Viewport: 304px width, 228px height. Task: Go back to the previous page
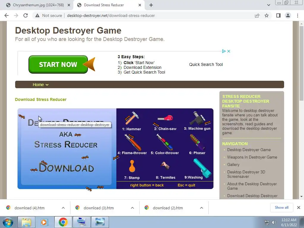pos(7,15)
